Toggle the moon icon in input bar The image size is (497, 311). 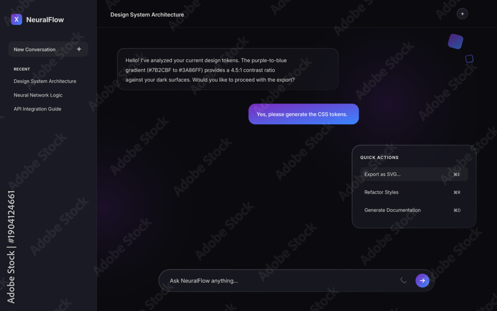(403, 280)
